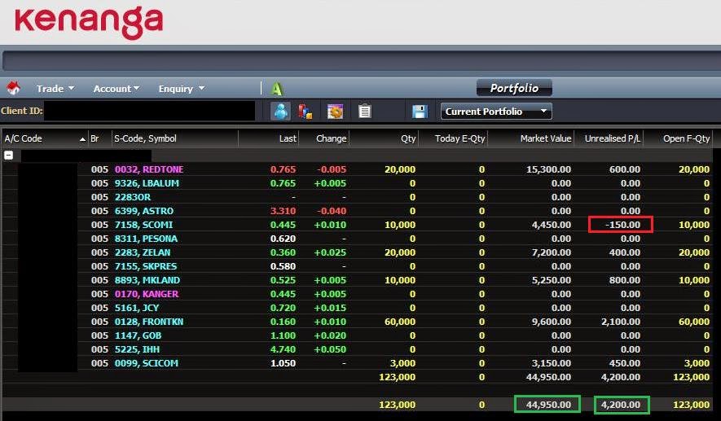Click the red and blue books icon
The width and height of the screenshot is (721, 421).
(305, 112)
